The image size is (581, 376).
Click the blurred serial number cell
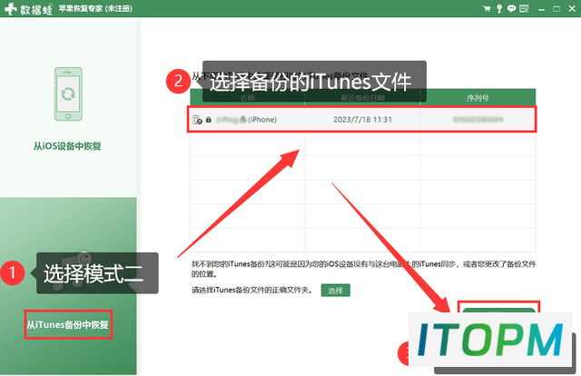pyautogui.click(x=478, y=119)
